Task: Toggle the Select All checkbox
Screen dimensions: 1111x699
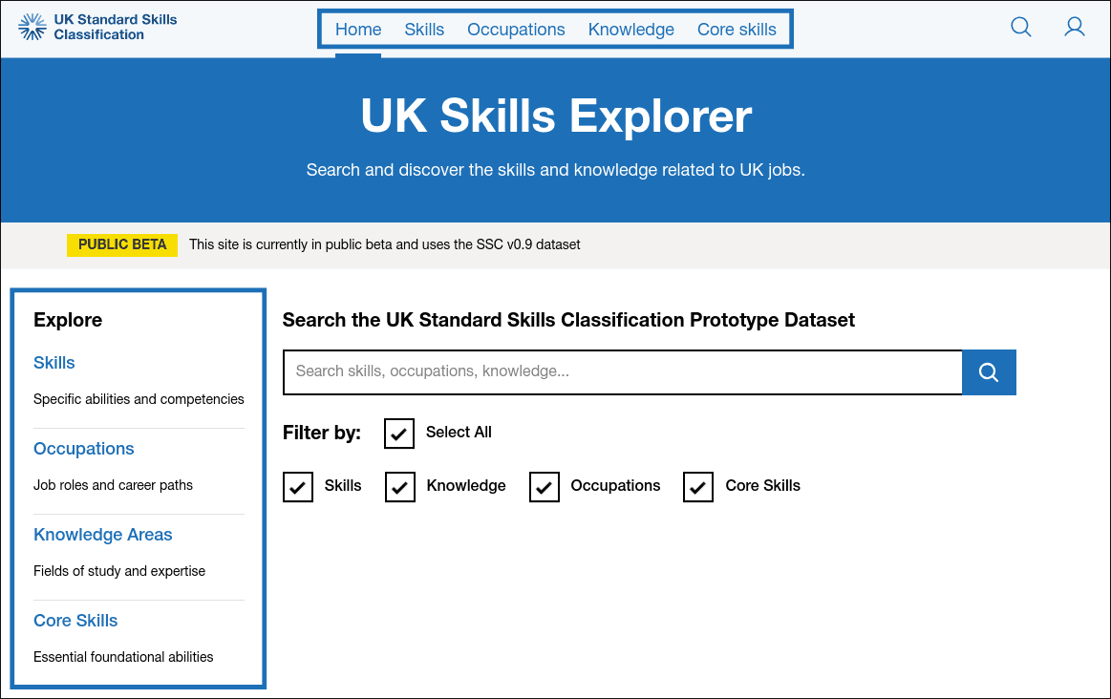Action: point(399,433)
